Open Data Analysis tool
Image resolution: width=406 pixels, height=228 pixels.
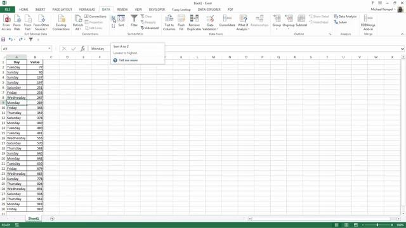[x=345, y=16]
